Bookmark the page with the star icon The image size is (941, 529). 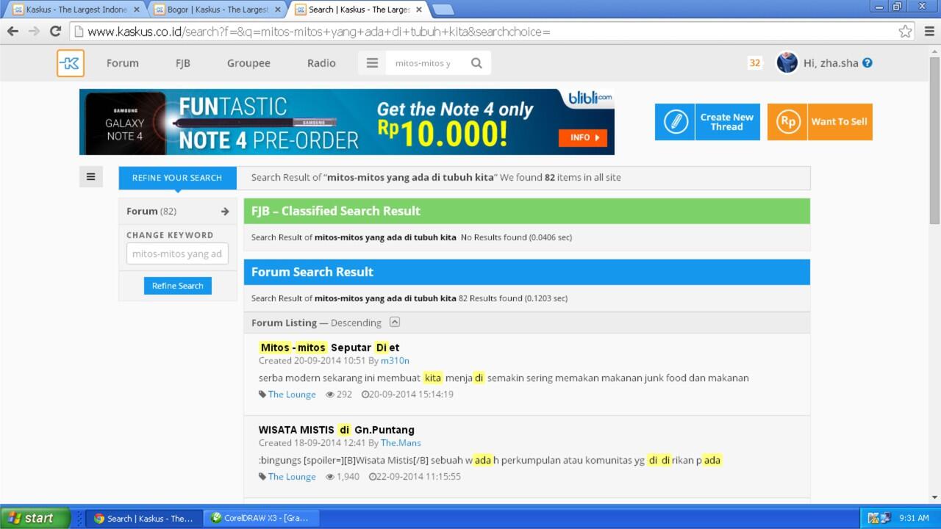click(x=905, y=31)
